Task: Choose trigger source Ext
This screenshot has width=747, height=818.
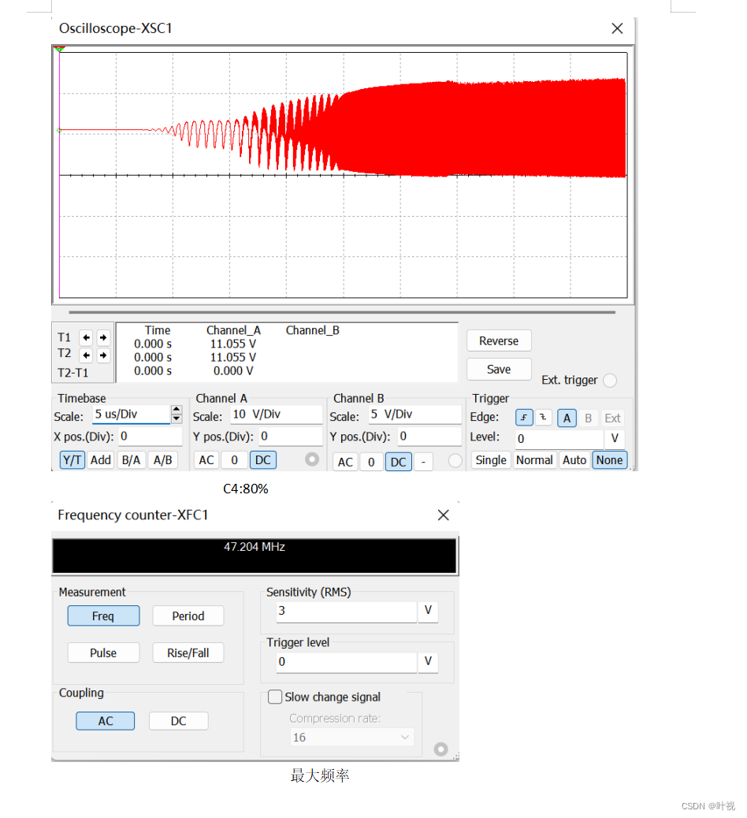Action: [612, 418]
